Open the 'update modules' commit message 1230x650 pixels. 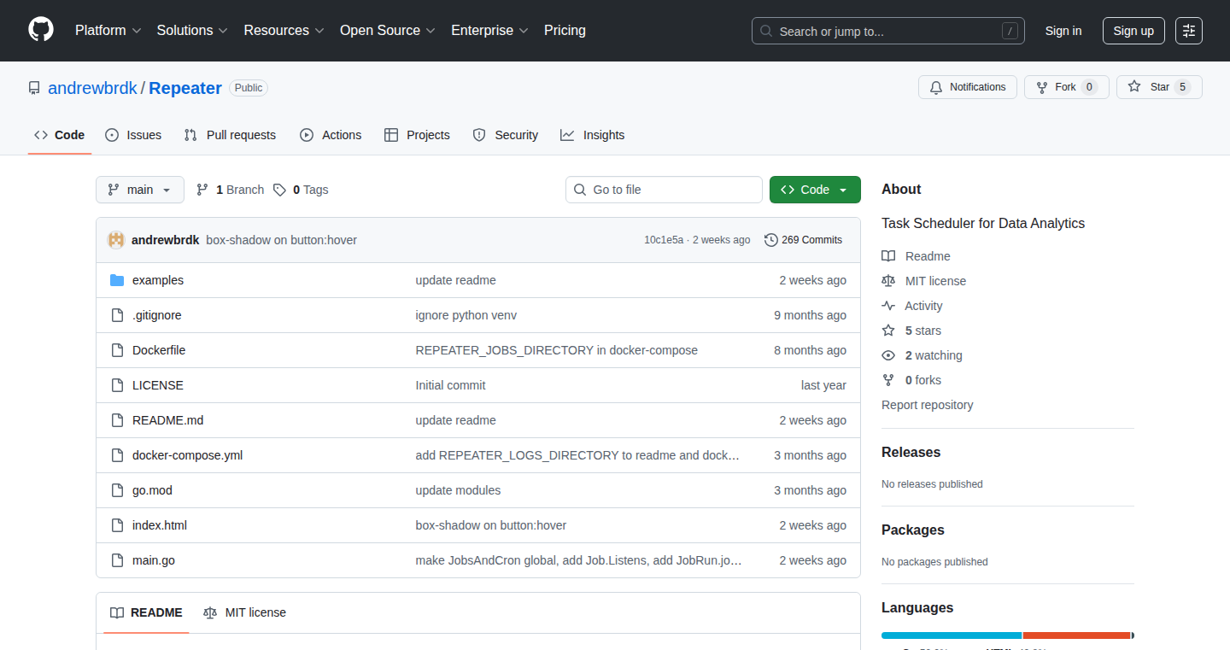click(458, 490)
